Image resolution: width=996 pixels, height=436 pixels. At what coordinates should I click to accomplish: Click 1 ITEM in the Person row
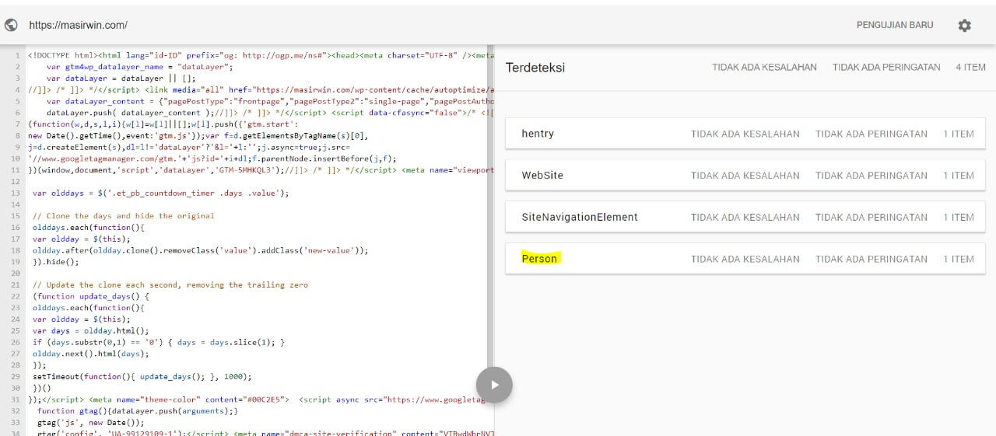pyautogui.click(x=959, y=260)
